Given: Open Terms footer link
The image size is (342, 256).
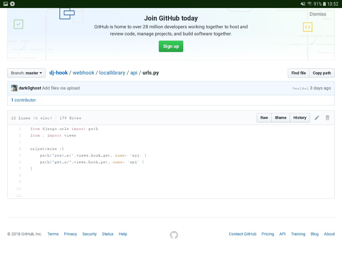Looking at the screenshot, I should coord(53,234).
